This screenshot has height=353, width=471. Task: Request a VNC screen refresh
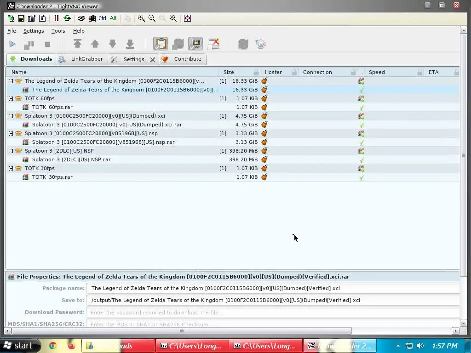(67, 18)
